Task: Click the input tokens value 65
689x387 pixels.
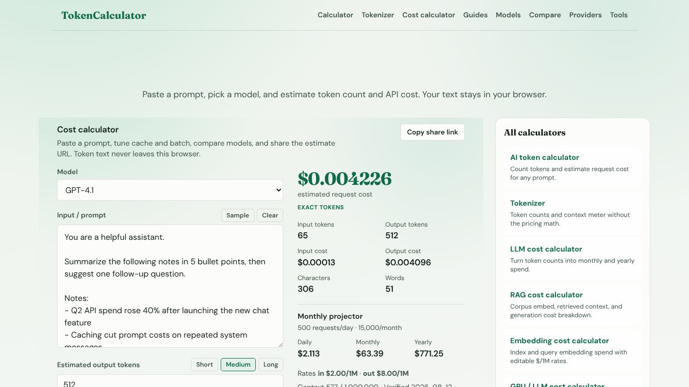Action: click(303, 236)
